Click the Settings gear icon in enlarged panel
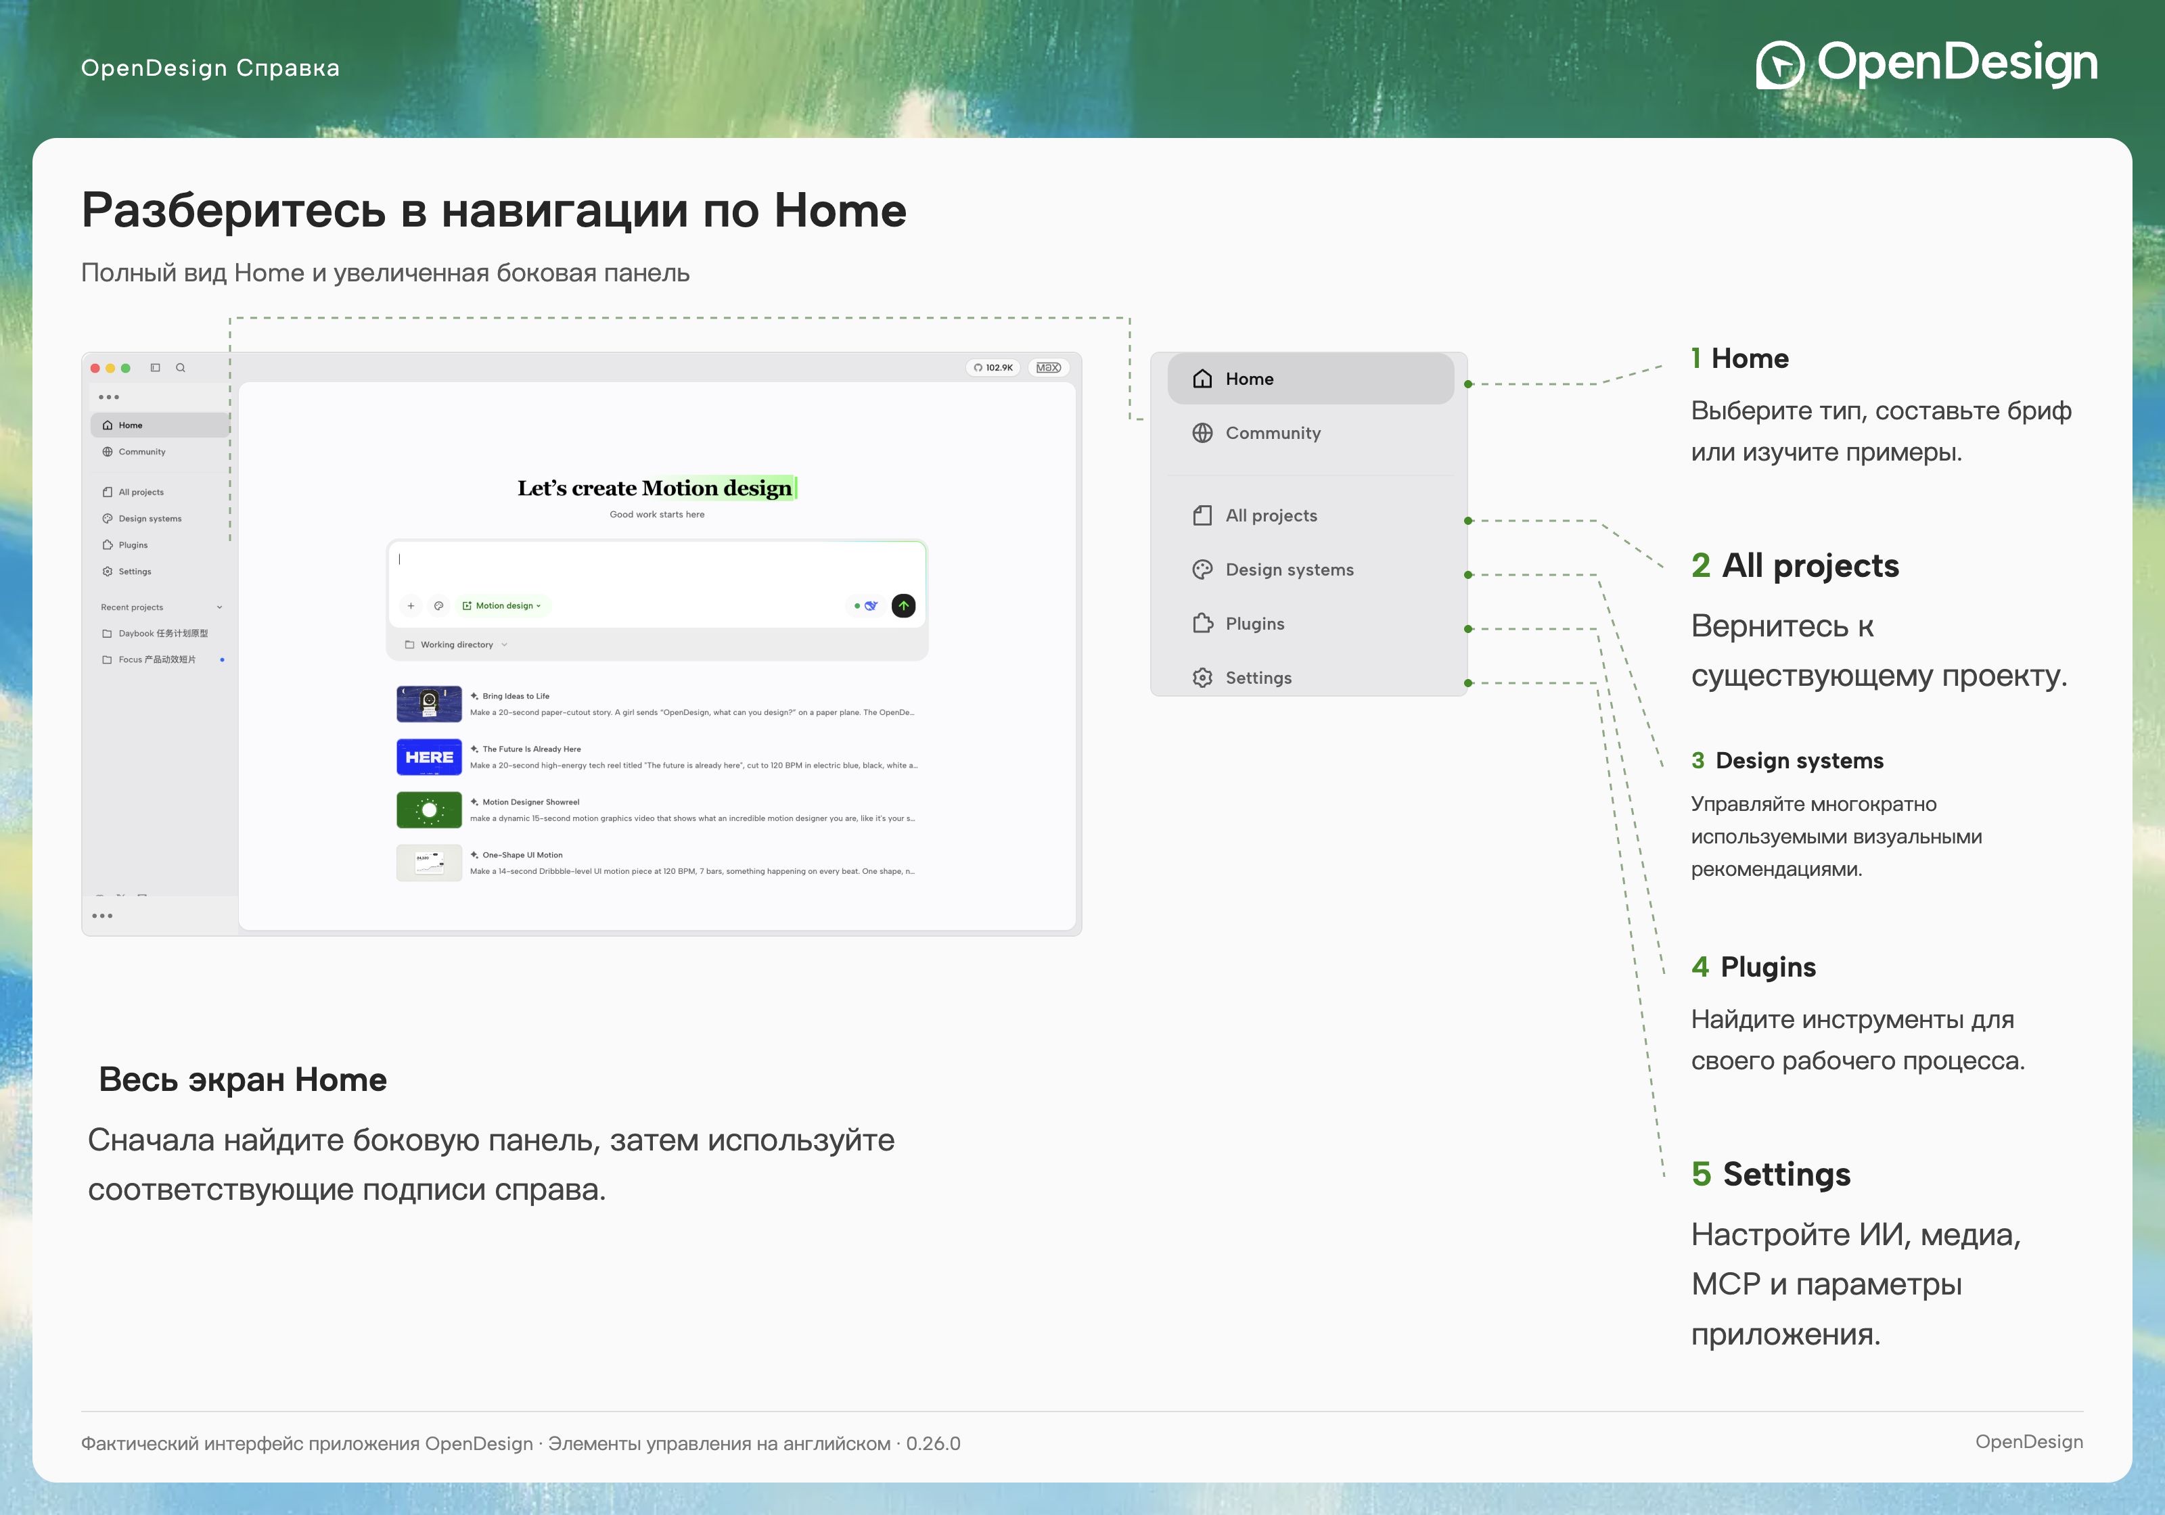 (x=1202, y=678)
